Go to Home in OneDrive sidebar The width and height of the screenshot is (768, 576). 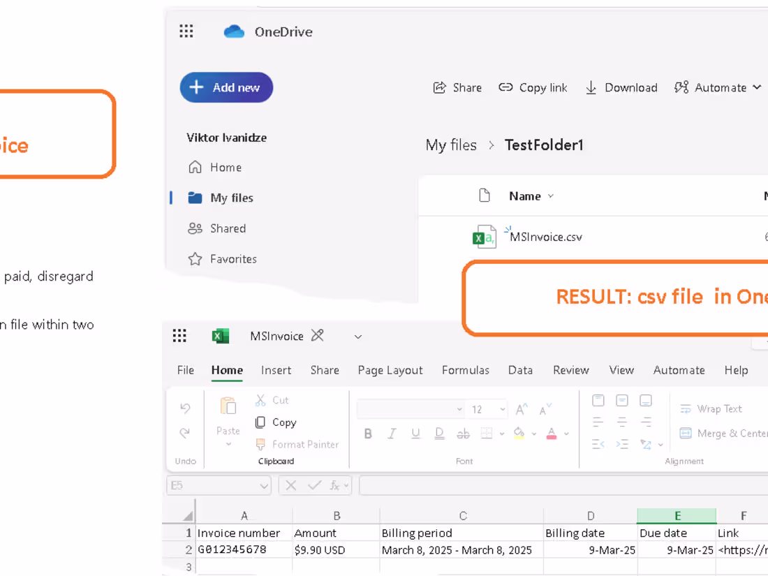216,168
